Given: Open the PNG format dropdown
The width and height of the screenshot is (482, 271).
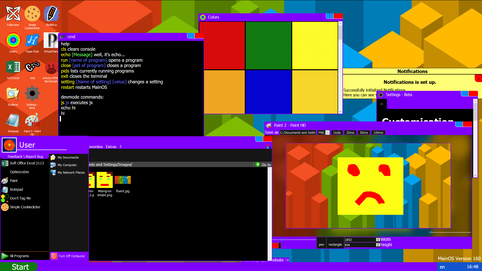Looking at the screenshot, I should click(x=327, y=133).
